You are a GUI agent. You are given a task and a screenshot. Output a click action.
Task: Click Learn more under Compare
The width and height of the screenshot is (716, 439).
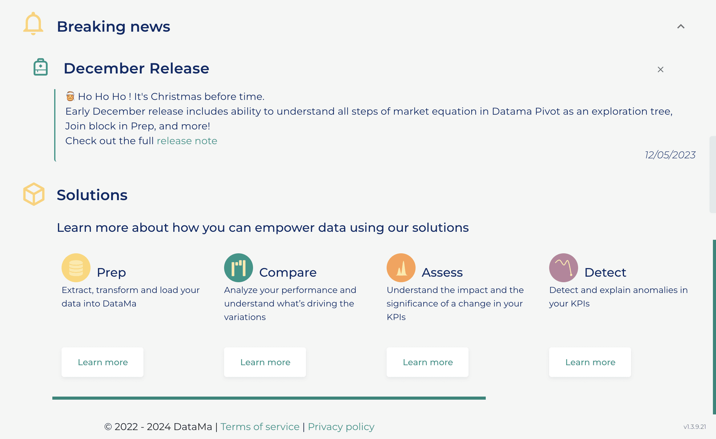[265, 362]
